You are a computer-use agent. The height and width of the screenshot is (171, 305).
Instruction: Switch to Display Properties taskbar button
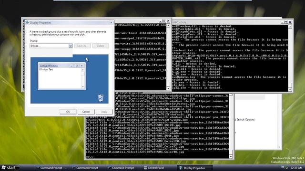click(194, 168)
